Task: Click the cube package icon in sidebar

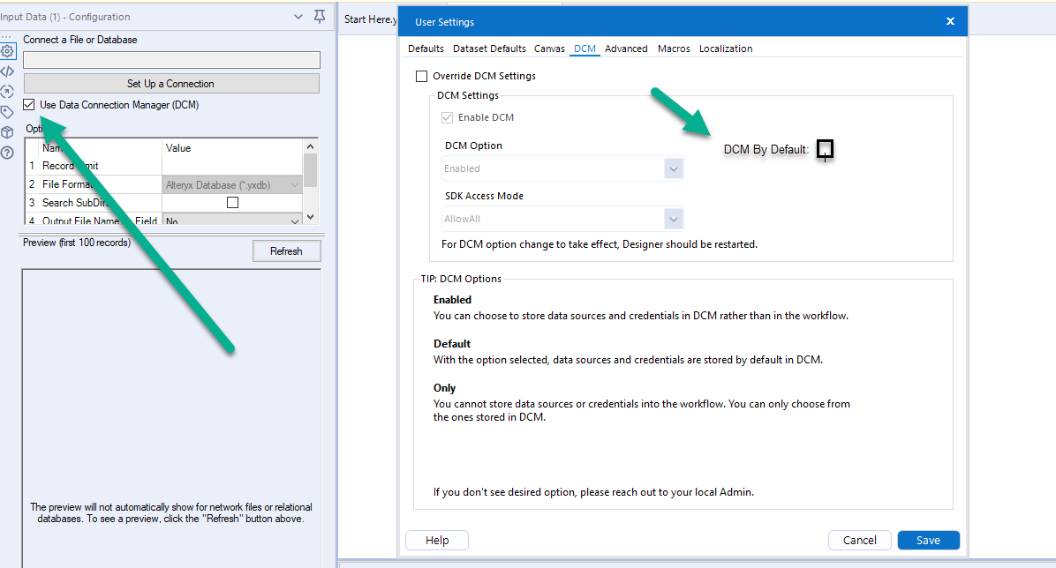Action: tap(7, 130)
